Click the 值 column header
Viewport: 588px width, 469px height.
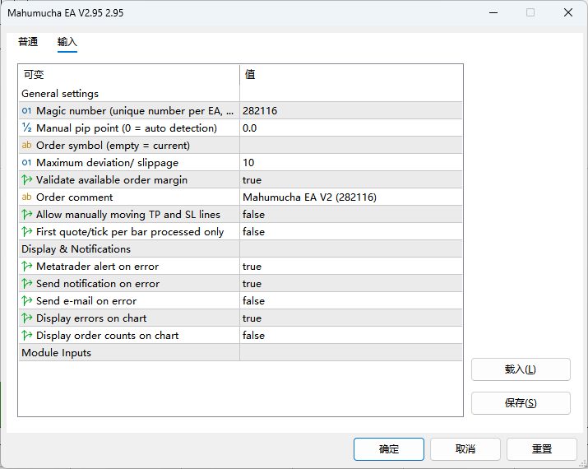pos(351,74)
